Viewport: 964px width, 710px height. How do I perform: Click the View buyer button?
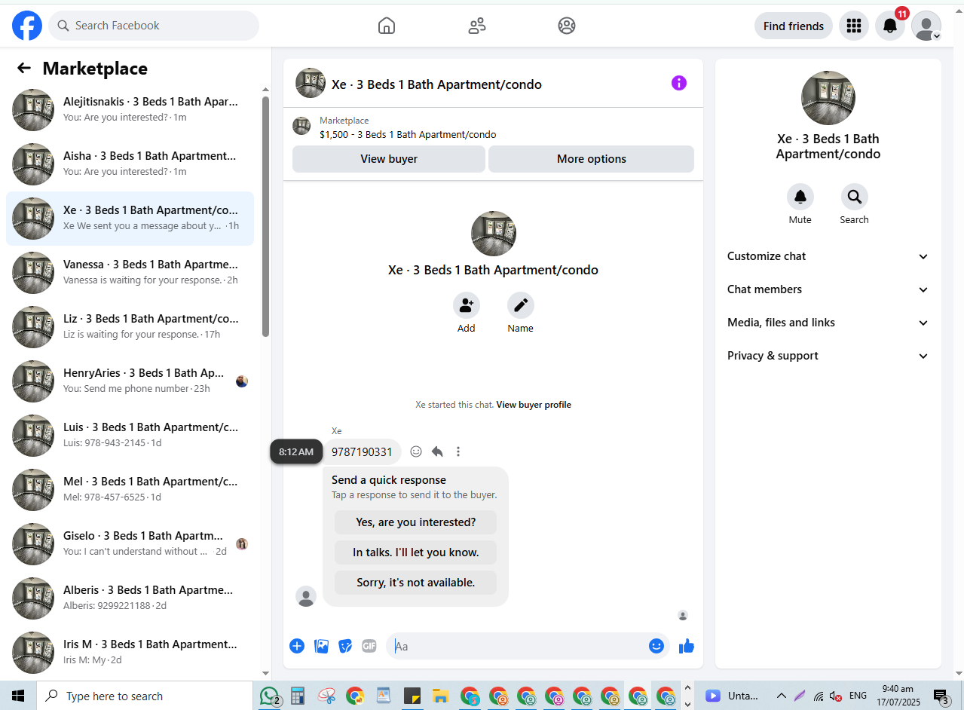click(389, 159)
